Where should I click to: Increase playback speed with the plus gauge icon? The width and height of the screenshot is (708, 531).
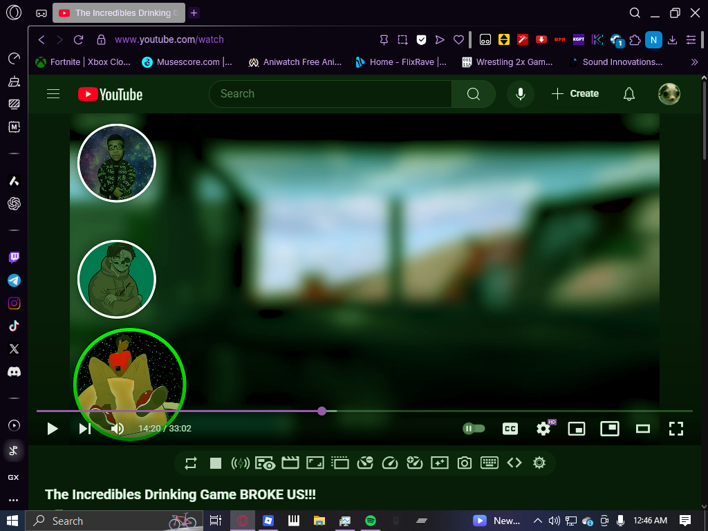[x=415, y=463]
